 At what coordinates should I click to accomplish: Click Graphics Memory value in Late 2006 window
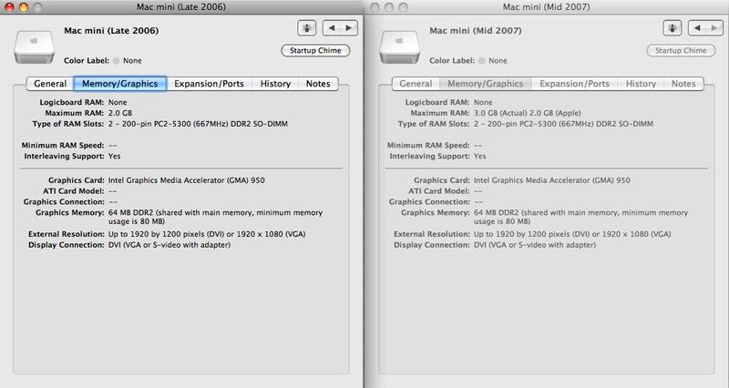(215, 217)
